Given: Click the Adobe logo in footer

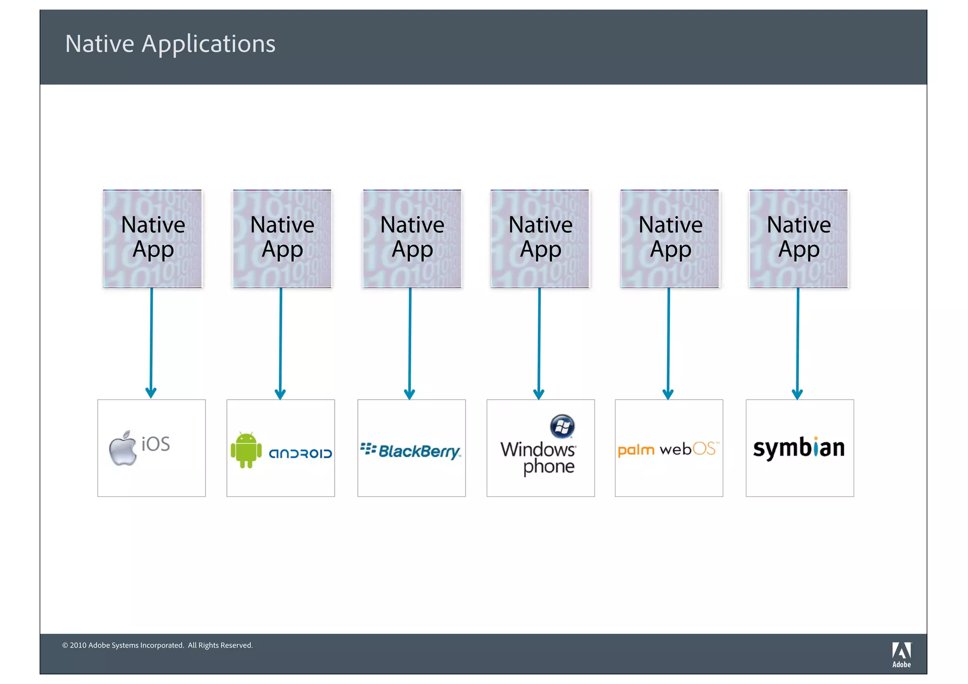Looking at the screenshot, I should (901, 654).
